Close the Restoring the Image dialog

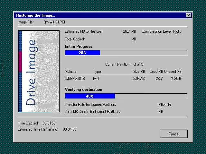pyautogui.click(x=189, y=15)
